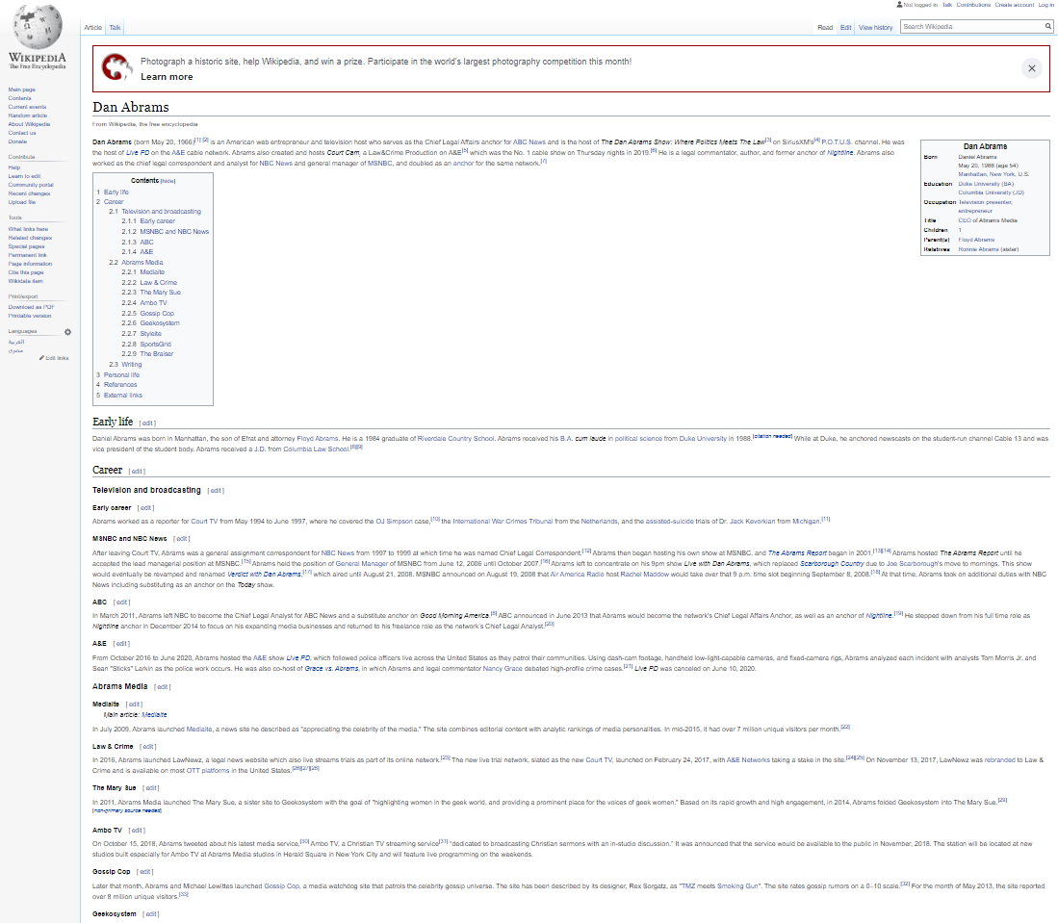This screenshot has width=1058, height=923.
Task: Click Upload file in sidebar
Action: 21,202
